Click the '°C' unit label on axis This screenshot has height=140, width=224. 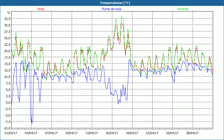click(9, 13)
